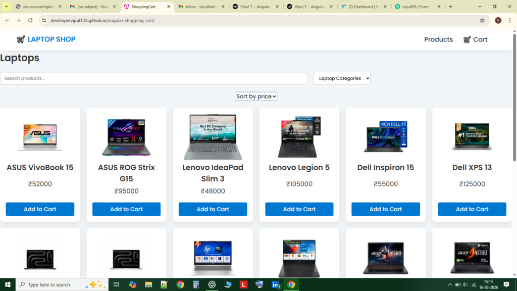Focus the Search products input field
Image resolution: width=517 pixels, height=291 pixels.
point(153,78)
